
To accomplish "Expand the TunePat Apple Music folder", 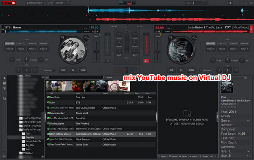I will 18,118.
